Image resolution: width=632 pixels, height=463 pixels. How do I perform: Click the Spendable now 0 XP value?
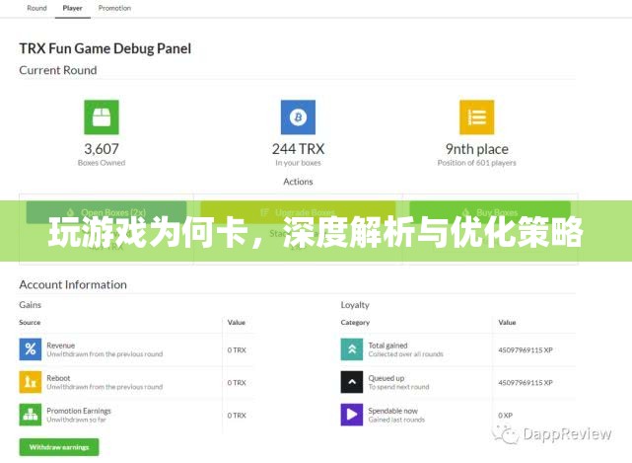click(506, 416)
